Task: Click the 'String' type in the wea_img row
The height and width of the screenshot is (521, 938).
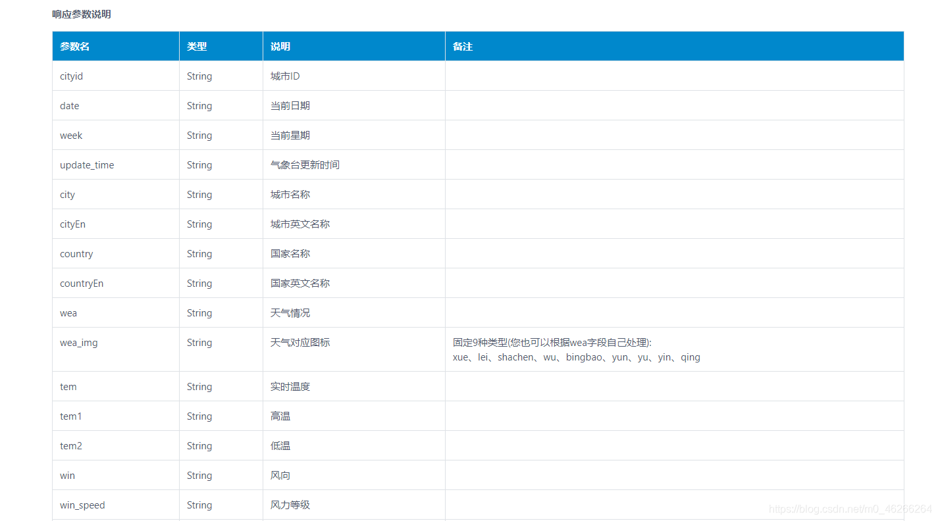Action: [199, 343]
